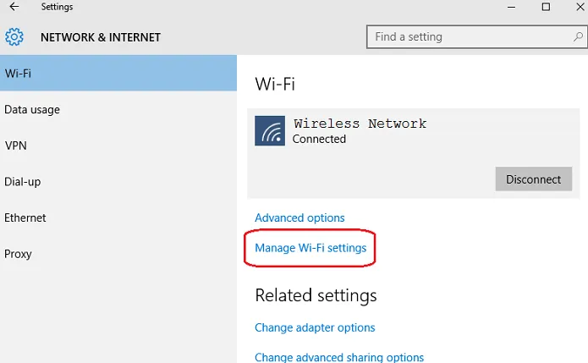The height and width of the screenshot is (363, 588).
Task: Show the Proxy settings section
Action: pyautogui.click(x=18, y=254)
